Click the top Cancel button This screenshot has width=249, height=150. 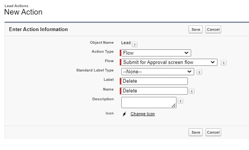213,29
